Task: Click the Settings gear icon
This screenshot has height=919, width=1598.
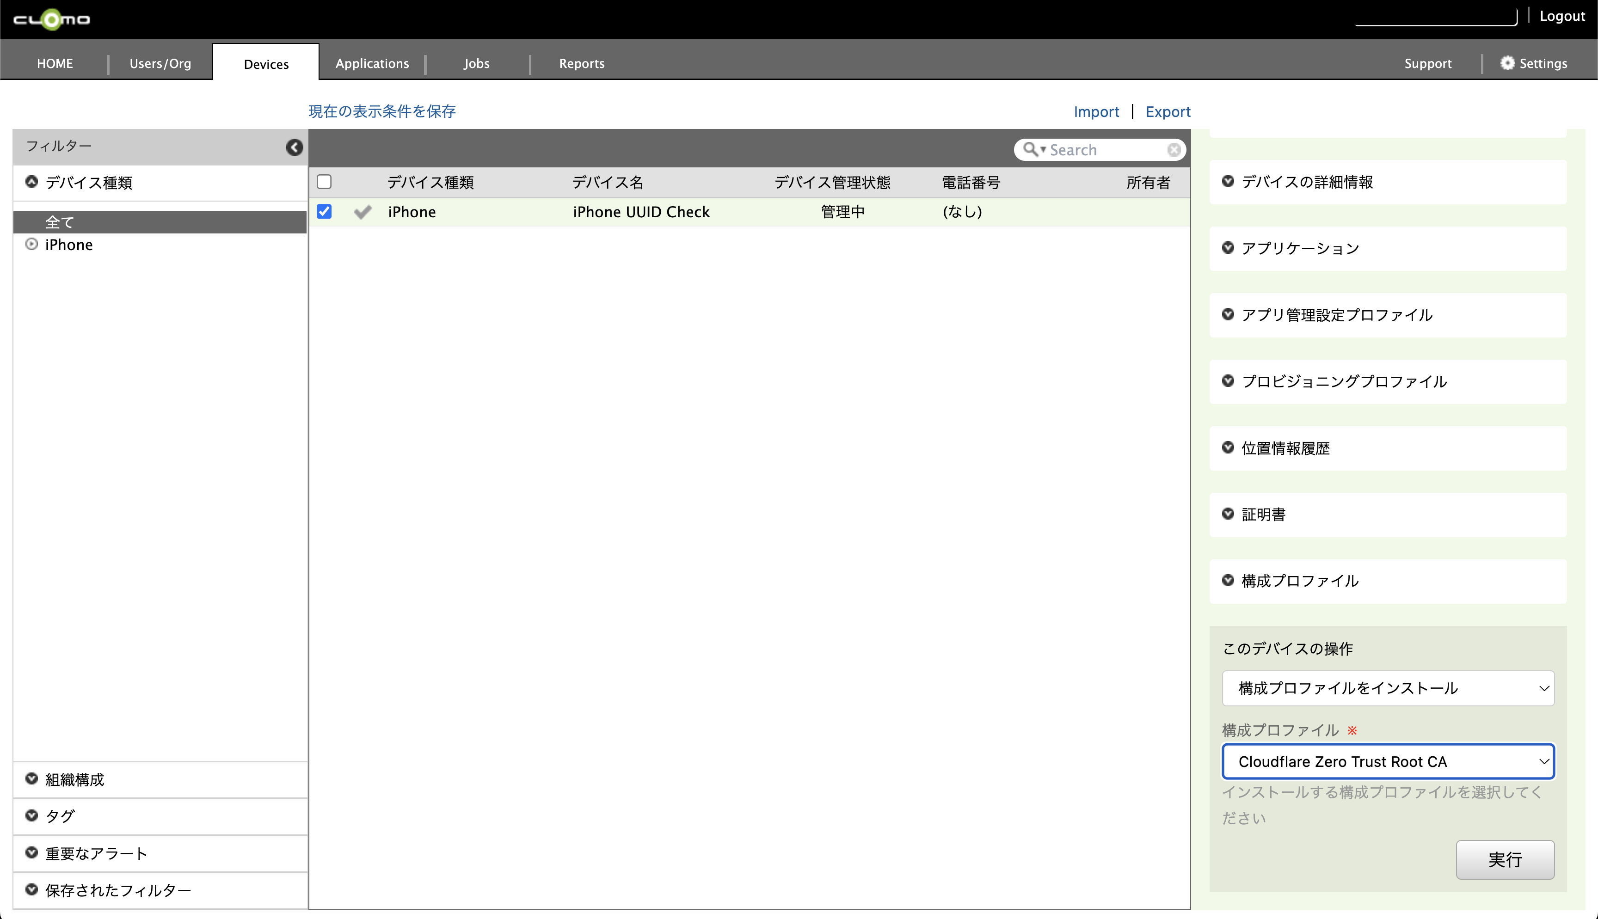Action: click(x=1507, y=63)
